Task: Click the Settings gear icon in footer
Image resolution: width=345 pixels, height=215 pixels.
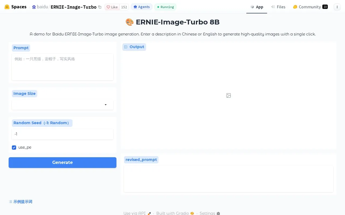Action: click(x=218, y=213)
